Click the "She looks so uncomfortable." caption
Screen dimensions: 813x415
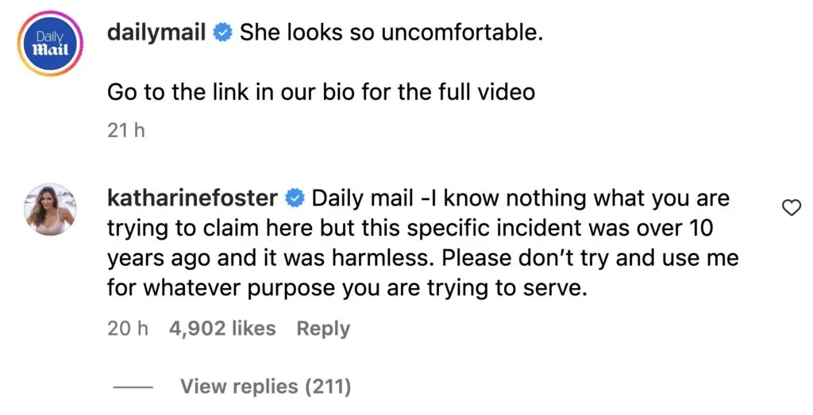coord(391,33)
